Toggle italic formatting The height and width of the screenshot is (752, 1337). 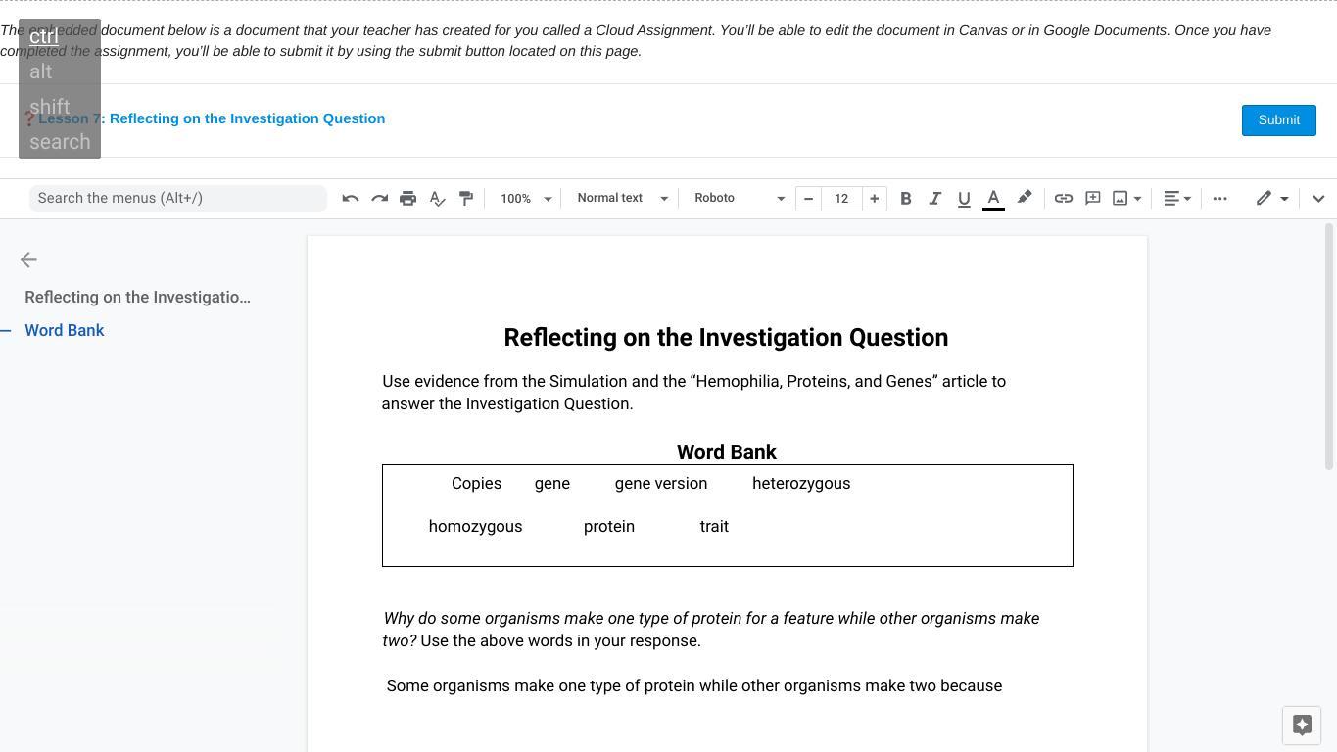coord(935,198)
